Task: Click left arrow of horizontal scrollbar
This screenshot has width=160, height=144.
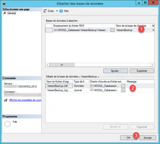Action: click(x=47, y=65)
